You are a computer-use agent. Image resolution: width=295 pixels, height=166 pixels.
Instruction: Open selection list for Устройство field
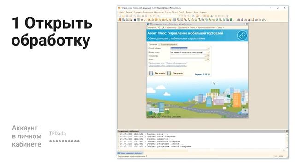click(206, 56)
